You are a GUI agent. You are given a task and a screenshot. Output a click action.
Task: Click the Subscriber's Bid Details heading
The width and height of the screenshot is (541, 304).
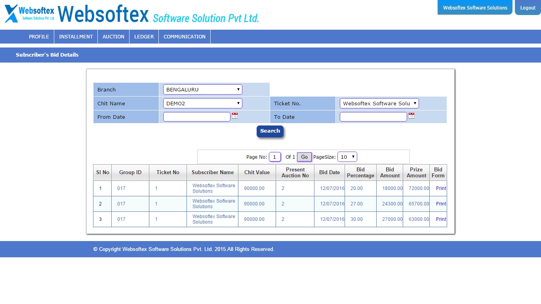pos(47,55)
